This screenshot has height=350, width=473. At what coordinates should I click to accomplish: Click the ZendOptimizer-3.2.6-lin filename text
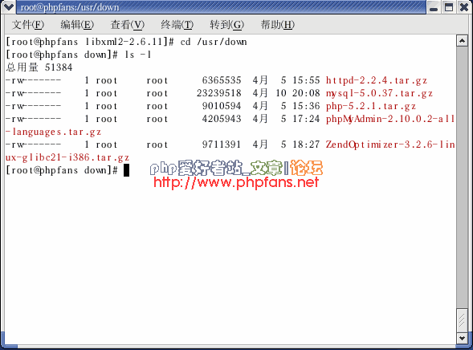(390, 144)
